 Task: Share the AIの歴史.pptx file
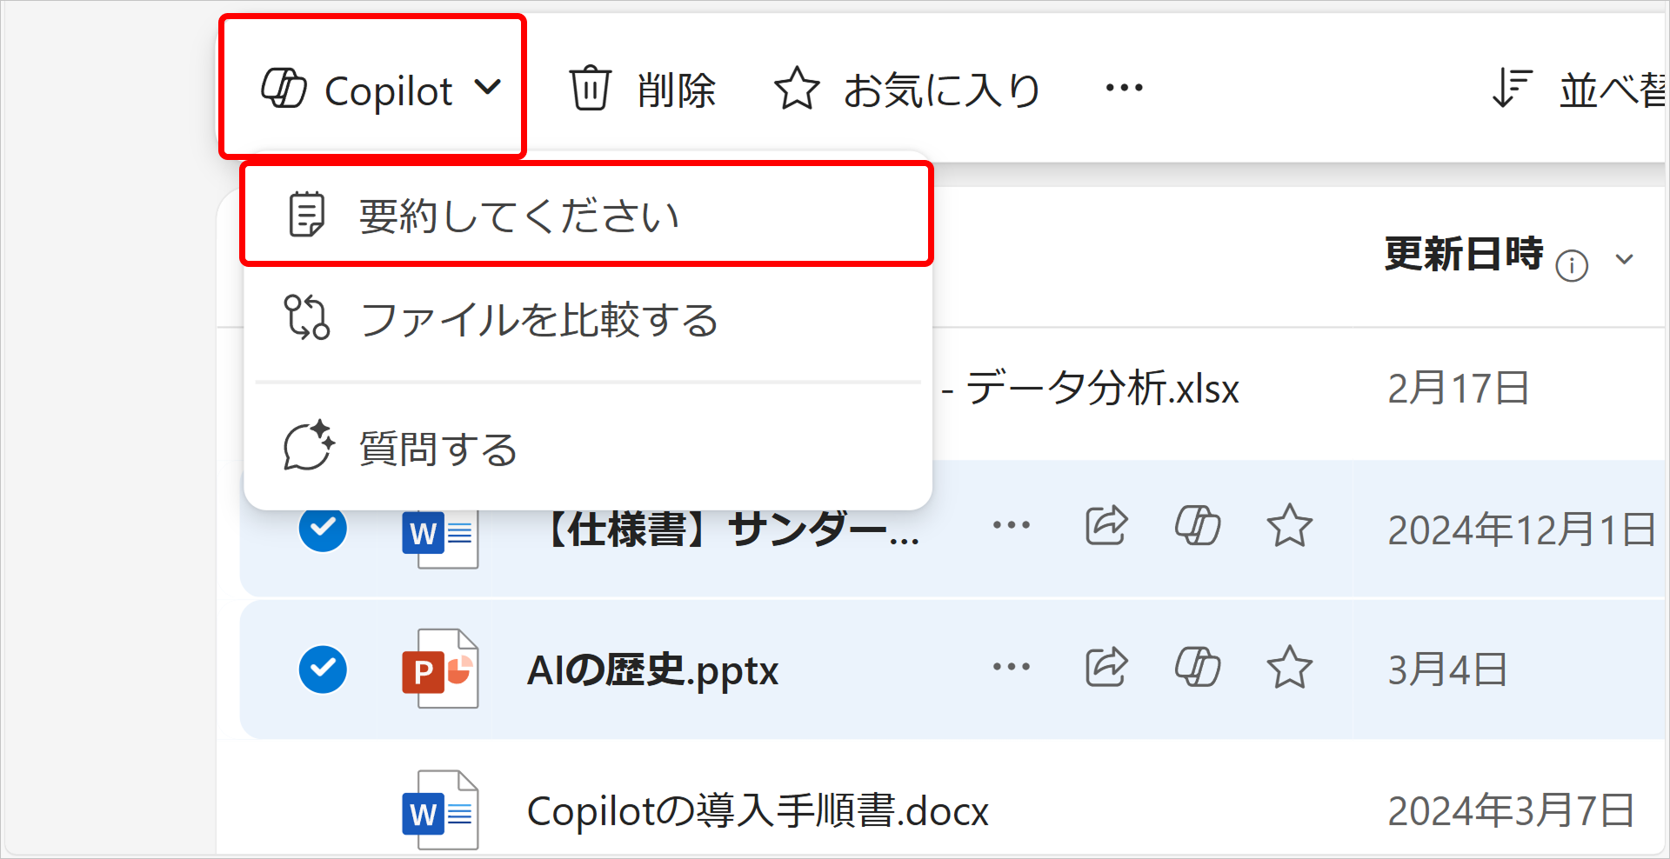(x=1106, y=667)
